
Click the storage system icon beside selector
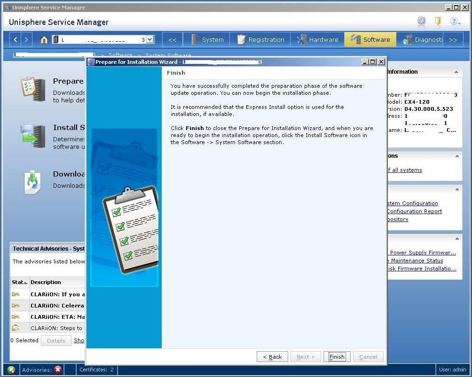[55, 39]
